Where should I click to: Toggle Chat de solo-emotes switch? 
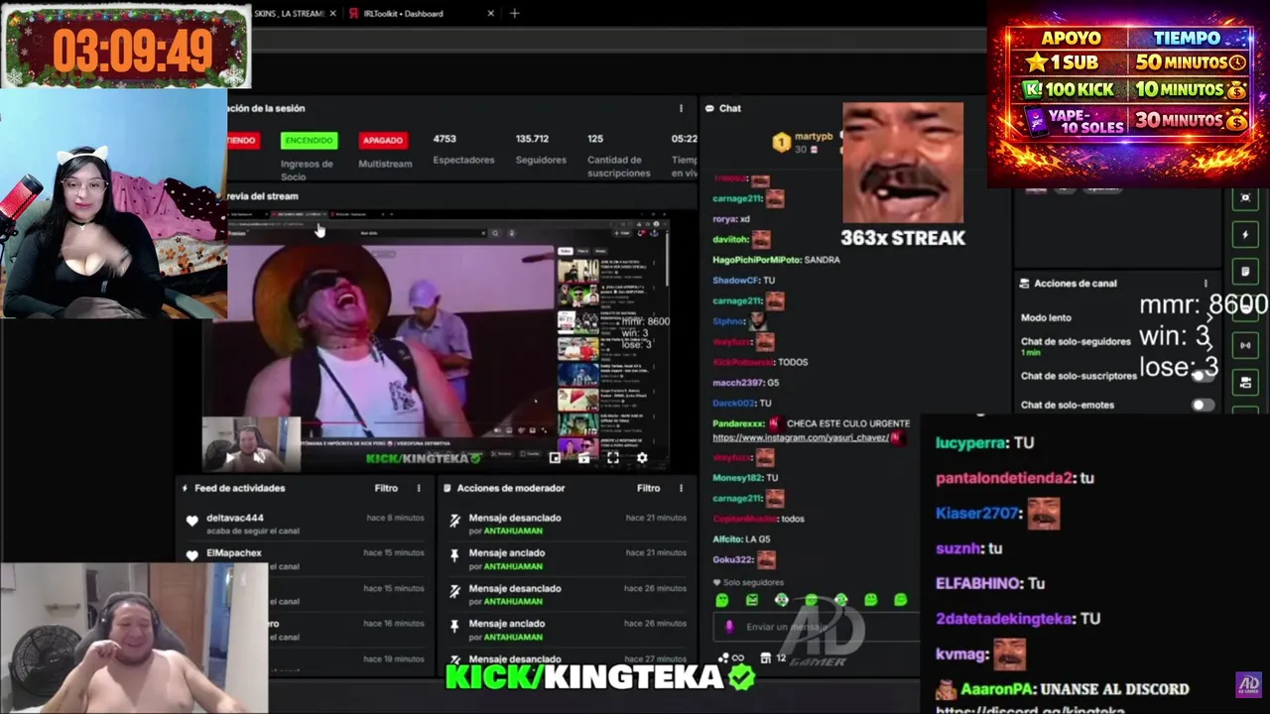point(1203,405)
